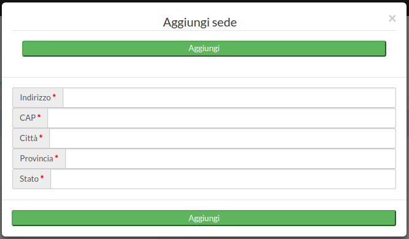The image size is (409, 239).
Task: Click the Stato field label
Action: click(30, 179)
